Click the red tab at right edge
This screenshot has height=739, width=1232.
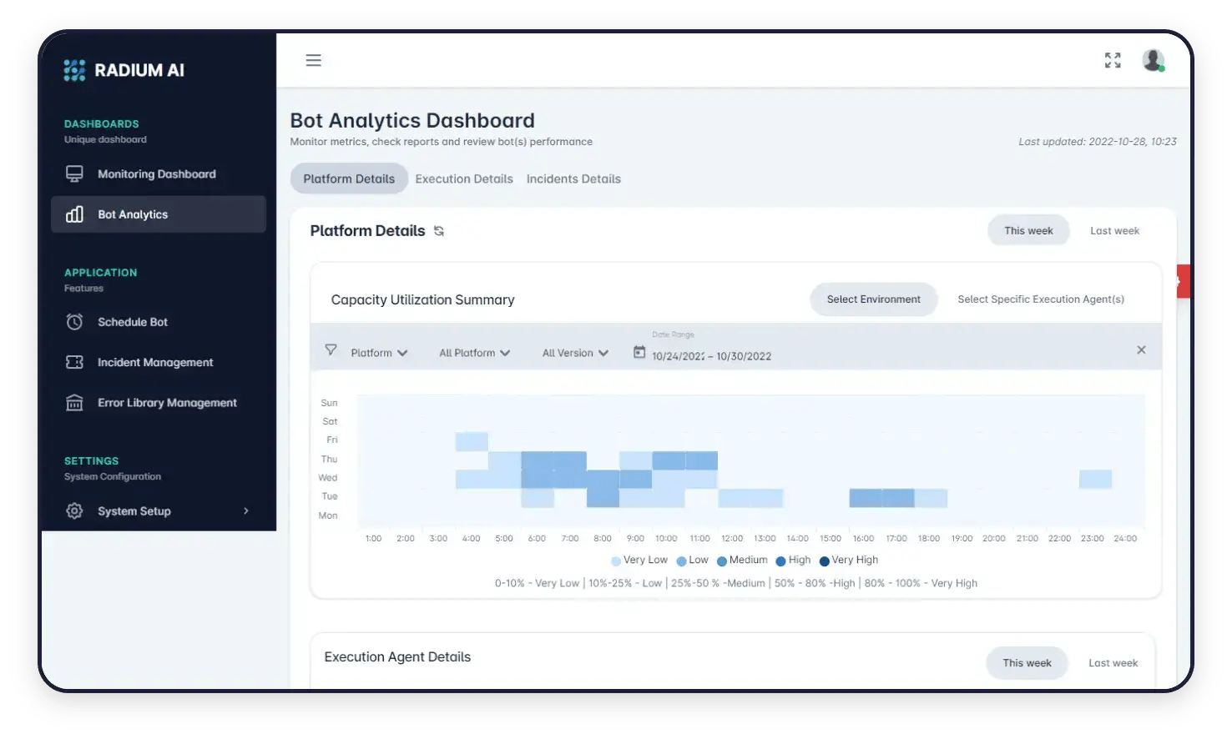point(1184,281)
